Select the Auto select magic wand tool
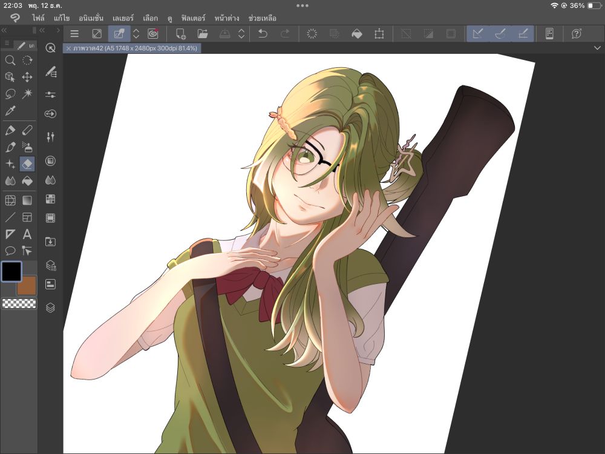605x454 pixels. (27, 94)
